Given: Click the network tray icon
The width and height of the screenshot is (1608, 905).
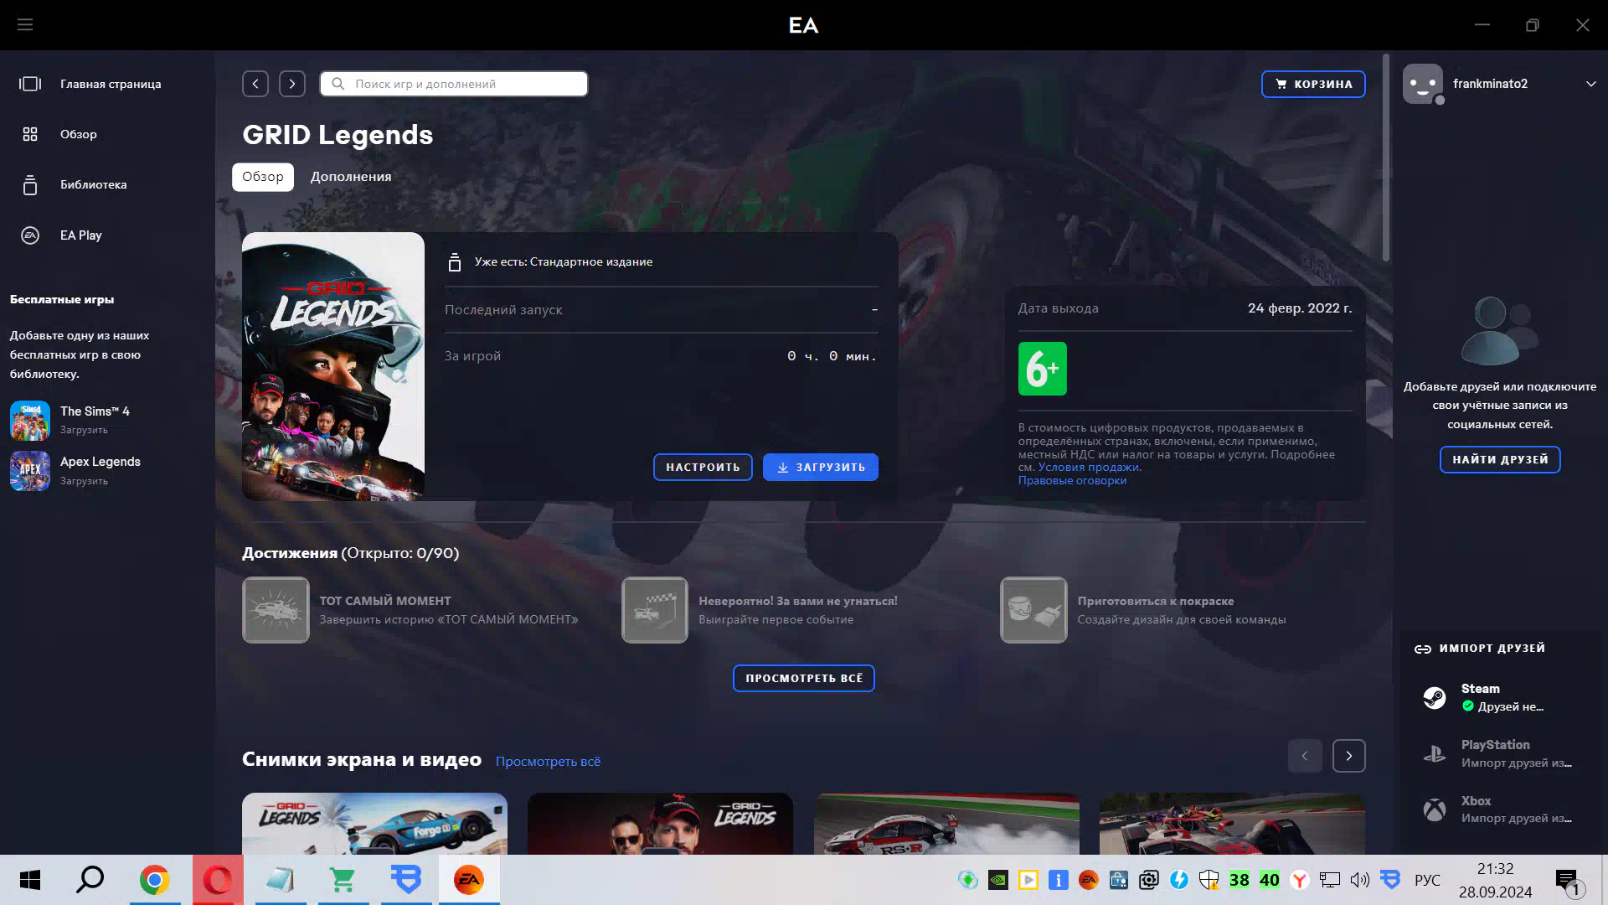Looking at the screenshot, I should [x=1330, y=880].
